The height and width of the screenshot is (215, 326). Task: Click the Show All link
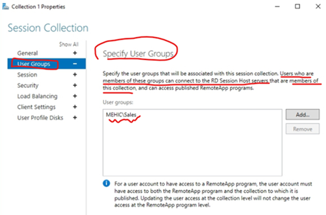(x=69, y=44)
